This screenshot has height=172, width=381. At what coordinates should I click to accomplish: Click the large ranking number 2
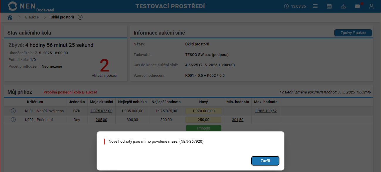104,65
